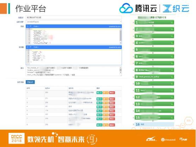Select step 9 check_process_for_pullup in the flow
196x147 pixels.
click(154, 77)
